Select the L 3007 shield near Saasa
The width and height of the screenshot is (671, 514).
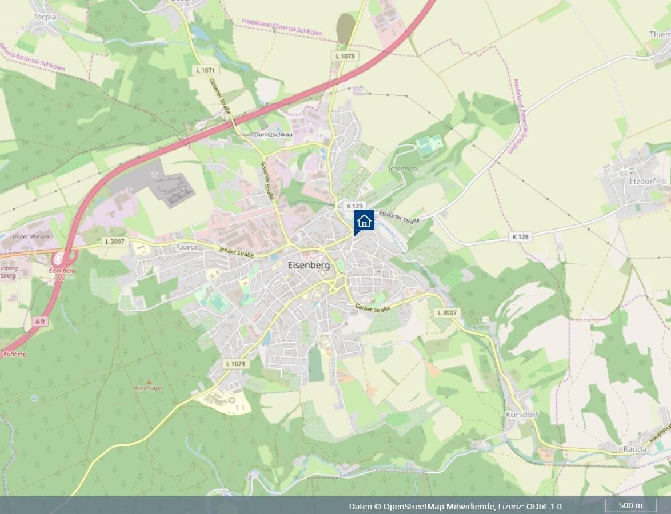pos(115,242)
